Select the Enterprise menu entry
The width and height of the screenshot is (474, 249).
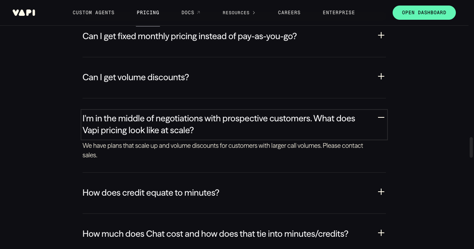[339, 12]
